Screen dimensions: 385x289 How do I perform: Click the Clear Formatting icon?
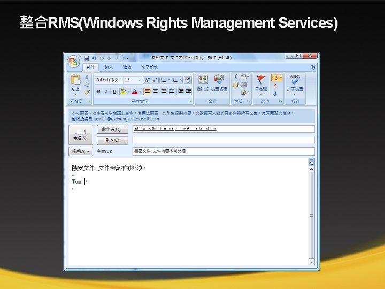tap(188, 80)
